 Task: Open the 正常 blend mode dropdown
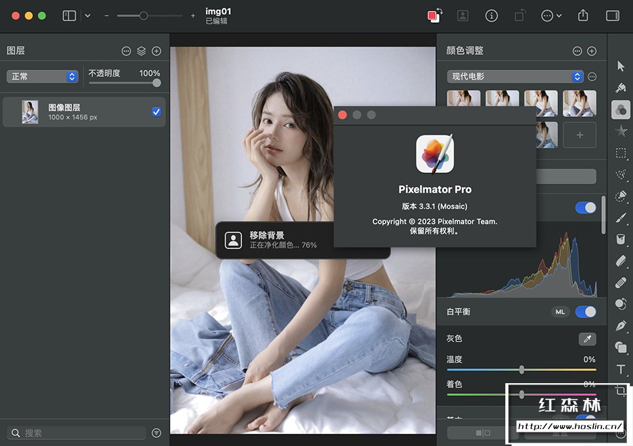(43, 76)
